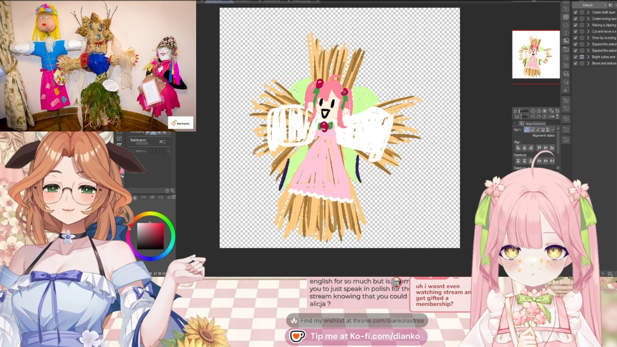Screen dimensions: 617x347
Task: Click the align left edges icon
Action: click(518, 148)
